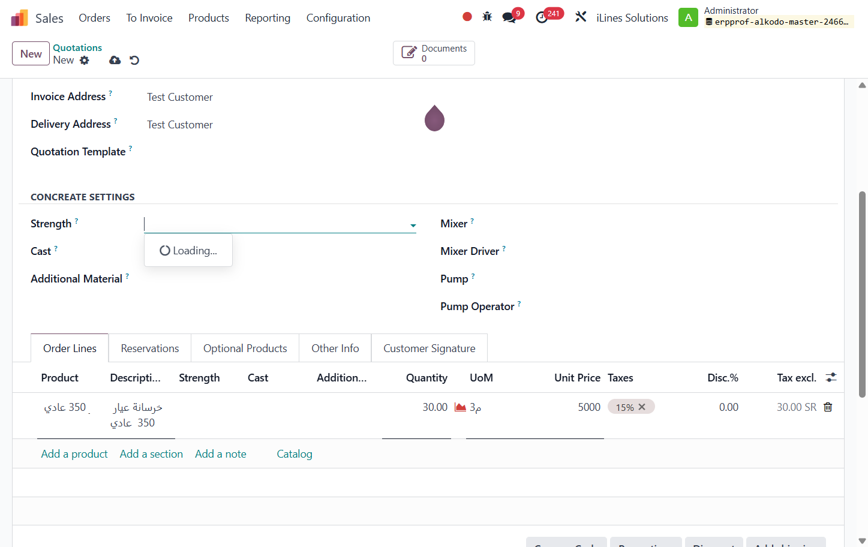Expand the Strength dropdown arrow

(413, 226)
